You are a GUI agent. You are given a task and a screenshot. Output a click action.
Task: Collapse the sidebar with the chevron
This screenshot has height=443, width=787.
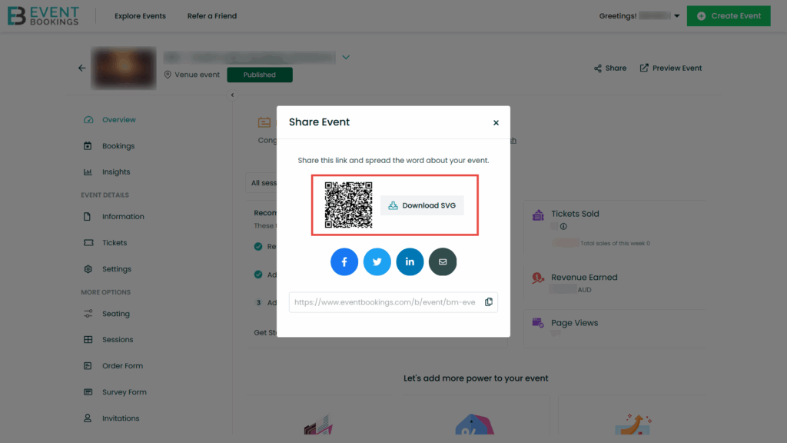click(232, 95)
